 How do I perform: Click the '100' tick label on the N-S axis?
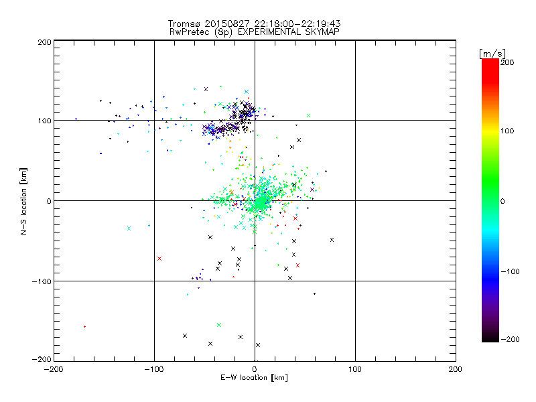click(44, 121)
